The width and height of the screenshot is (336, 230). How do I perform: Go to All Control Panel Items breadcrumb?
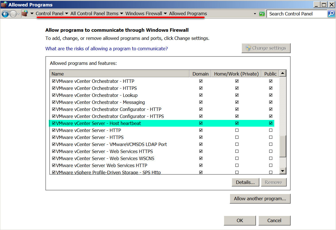(x=94, y=13)
